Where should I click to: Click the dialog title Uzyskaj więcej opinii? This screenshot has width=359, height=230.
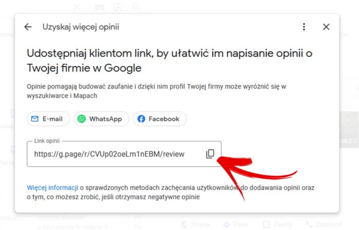[81, 27]
